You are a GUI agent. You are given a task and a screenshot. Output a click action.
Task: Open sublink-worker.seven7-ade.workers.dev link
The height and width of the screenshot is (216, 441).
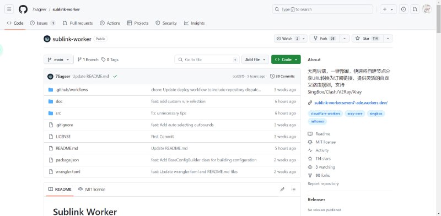pos(351,103)
